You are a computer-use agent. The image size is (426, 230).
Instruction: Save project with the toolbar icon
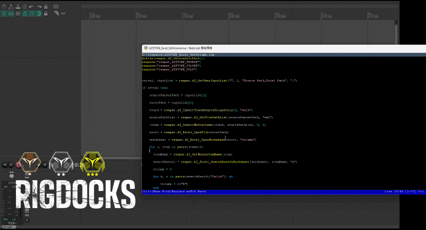18,7
